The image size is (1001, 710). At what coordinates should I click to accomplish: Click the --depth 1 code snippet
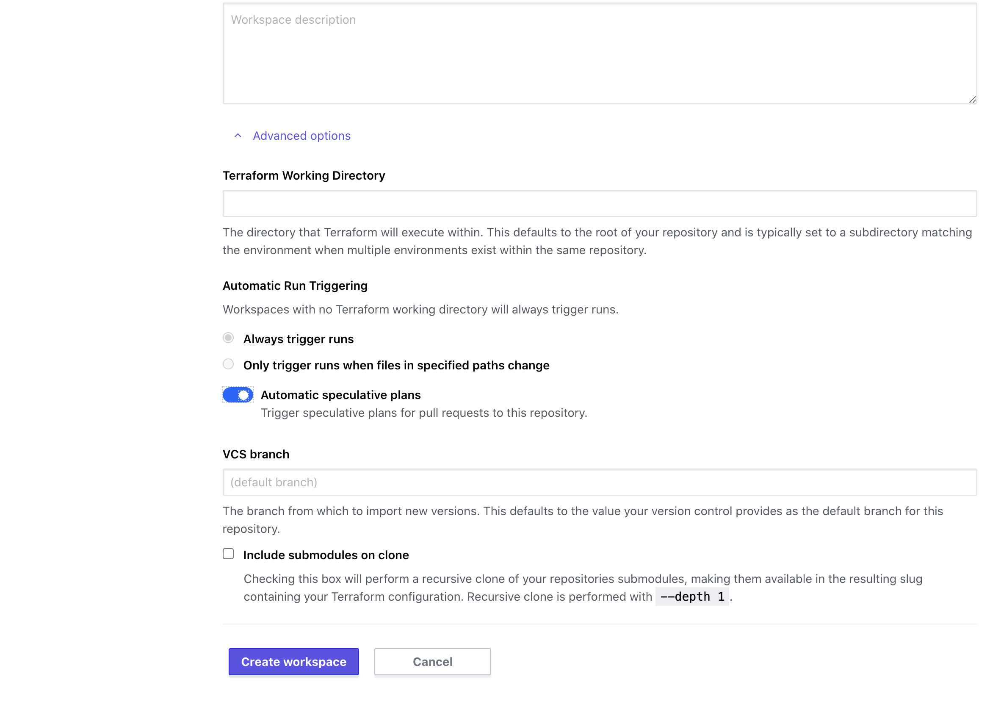tap(692, 596)
